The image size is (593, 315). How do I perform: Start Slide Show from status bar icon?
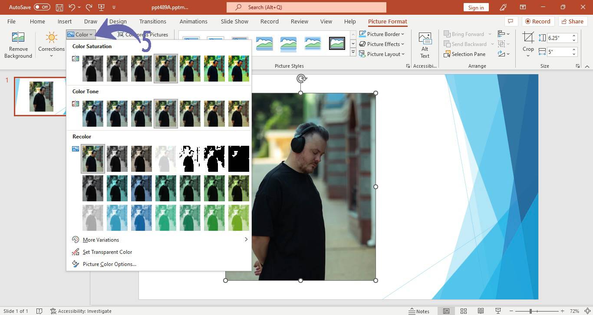498,311
